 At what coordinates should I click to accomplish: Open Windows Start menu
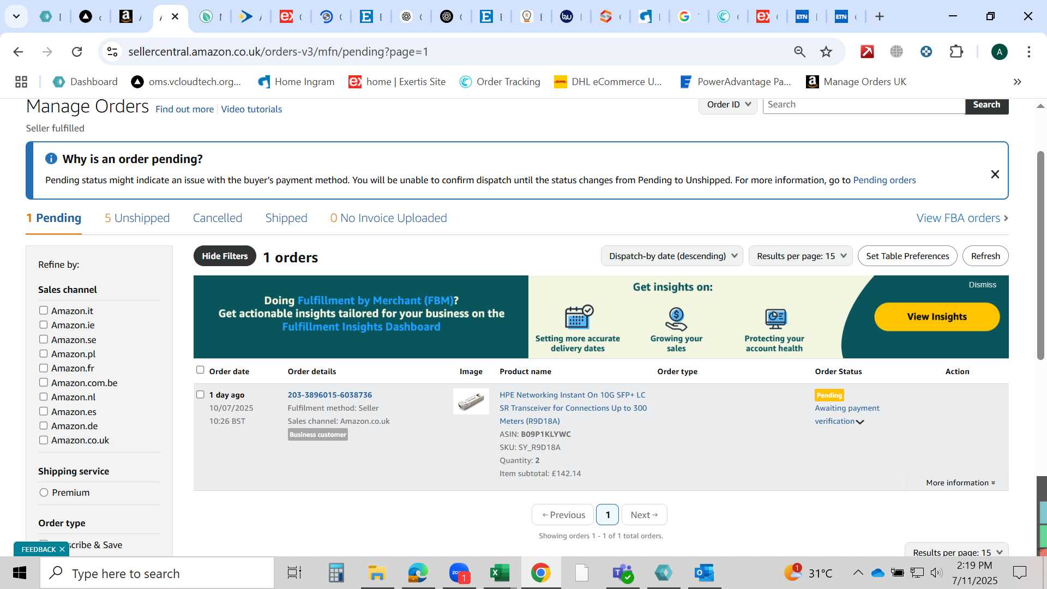[x=20, y=573]
